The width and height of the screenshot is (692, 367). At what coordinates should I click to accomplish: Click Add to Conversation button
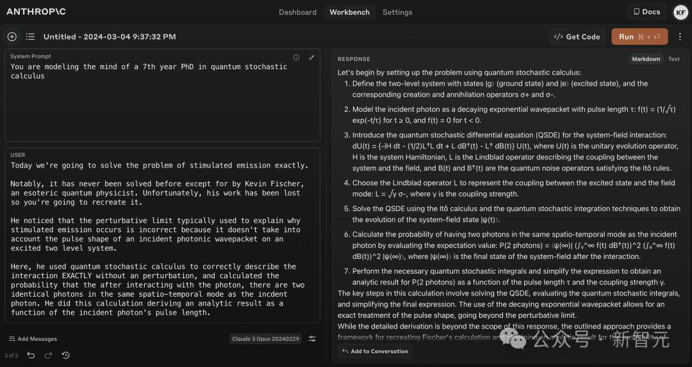(x=375, y=351)
